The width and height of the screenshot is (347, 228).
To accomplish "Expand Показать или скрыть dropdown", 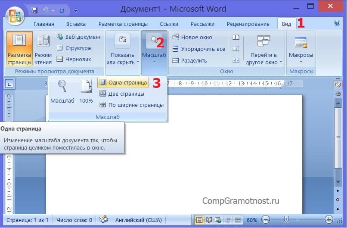I will click(x=123, y=50).
